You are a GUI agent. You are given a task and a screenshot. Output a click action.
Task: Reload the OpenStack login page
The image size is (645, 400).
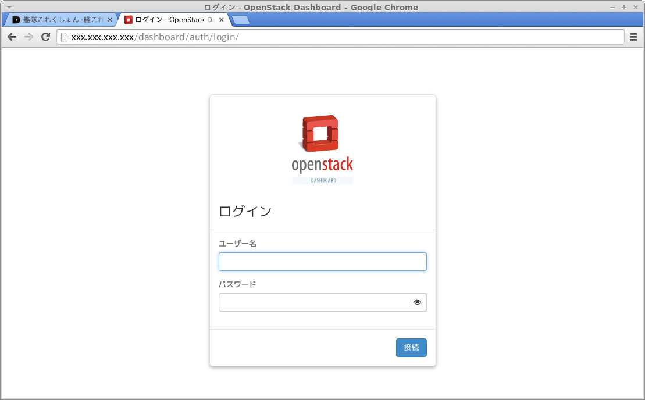click(45, 37)
